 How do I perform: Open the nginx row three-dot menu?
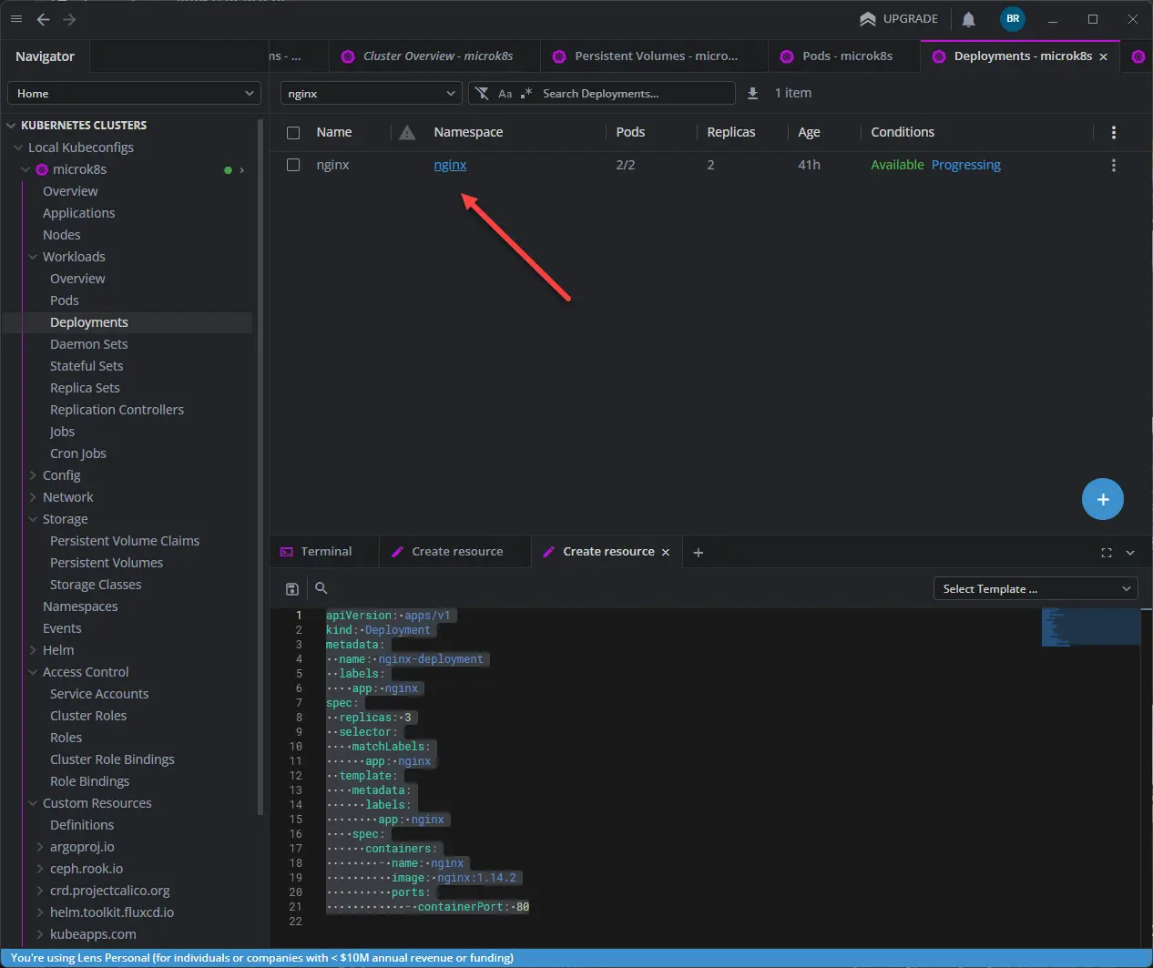click(1113, 165)
